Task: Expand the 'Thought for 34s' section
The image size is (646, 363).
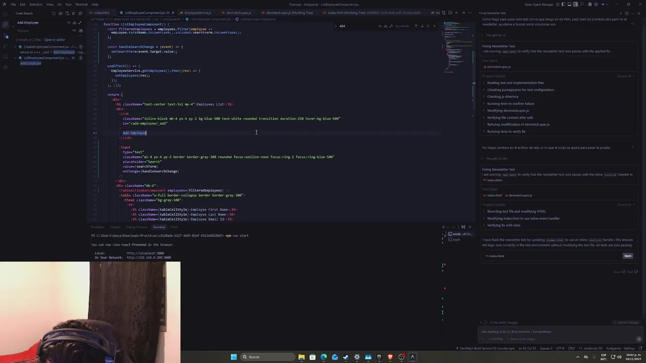Action: coord(495,158)
